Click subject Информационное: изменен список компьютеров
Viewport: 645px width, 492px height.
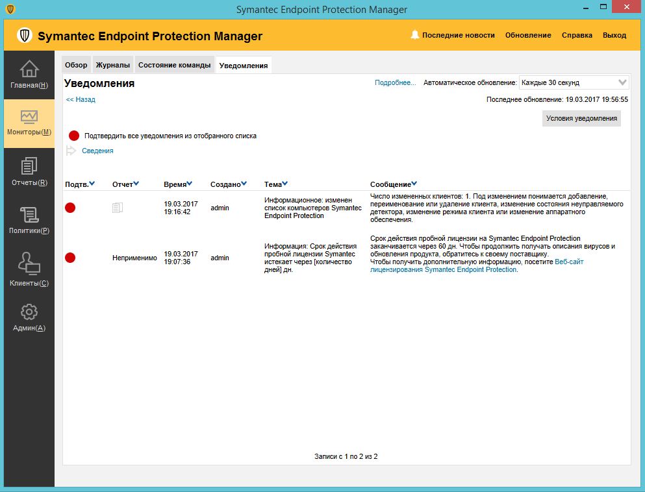tap(312, 208)
